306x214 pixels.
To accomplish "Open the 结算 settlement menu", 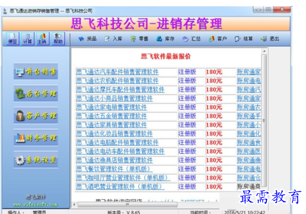I will coord(244,39).
